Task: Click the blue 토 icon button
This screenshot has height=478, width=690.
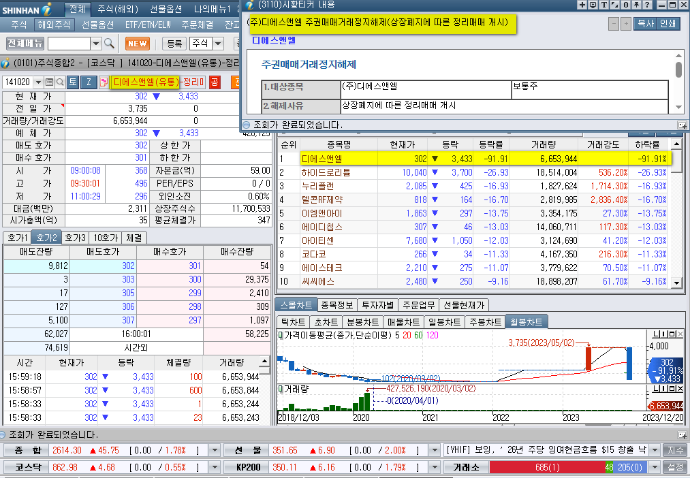Action: (73, 82)
